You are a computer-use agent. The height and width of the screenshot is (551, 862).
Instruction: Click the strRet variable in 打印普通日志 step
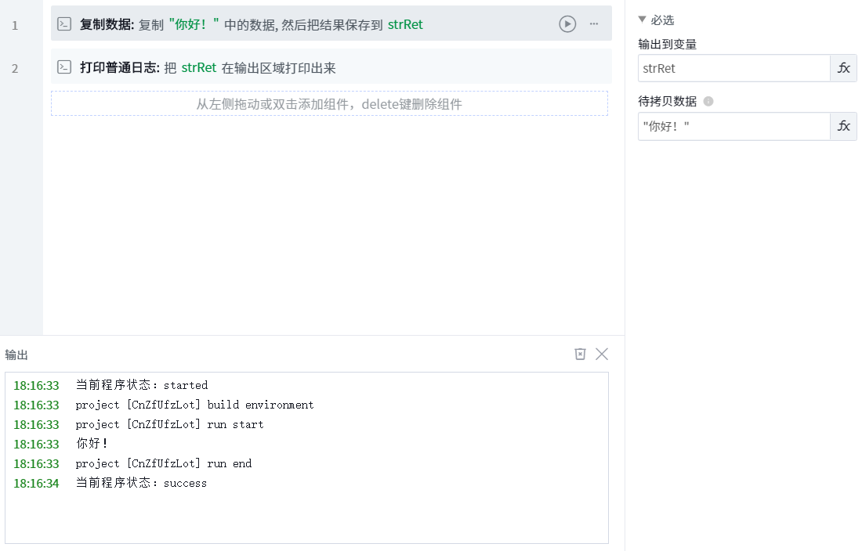pyautogui.click(x=199, y=68)
